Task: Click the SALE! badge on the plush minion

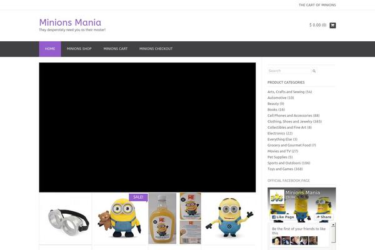Action: 138,197
